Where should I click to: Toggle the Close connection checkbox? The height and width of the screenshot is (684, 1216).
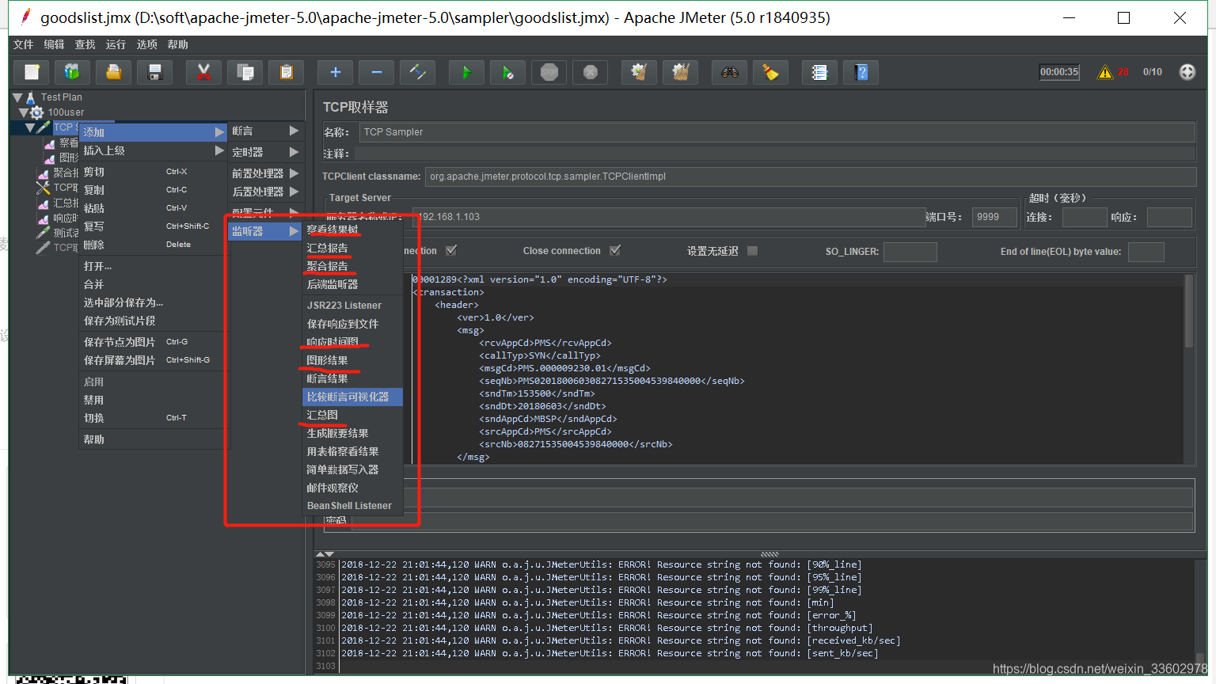click(x=615, y=250)
